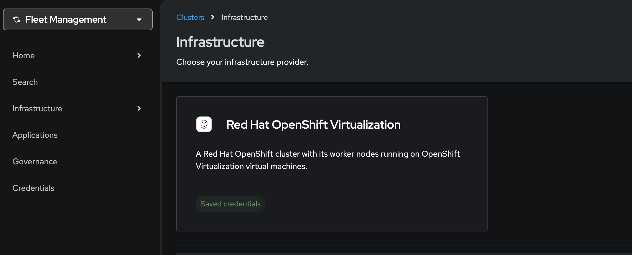The image size is (632, 255).
Task: Click the current Infrastructure breadcrumb item
Action: (244, 17)
